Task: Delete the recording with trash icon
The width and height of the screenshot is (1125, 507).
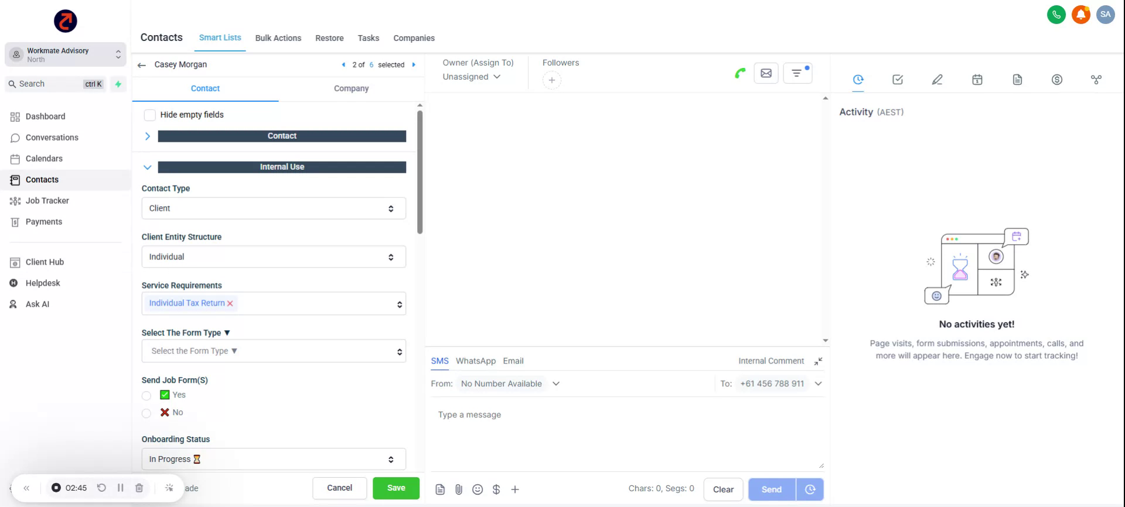Action: tap(139, 488)
